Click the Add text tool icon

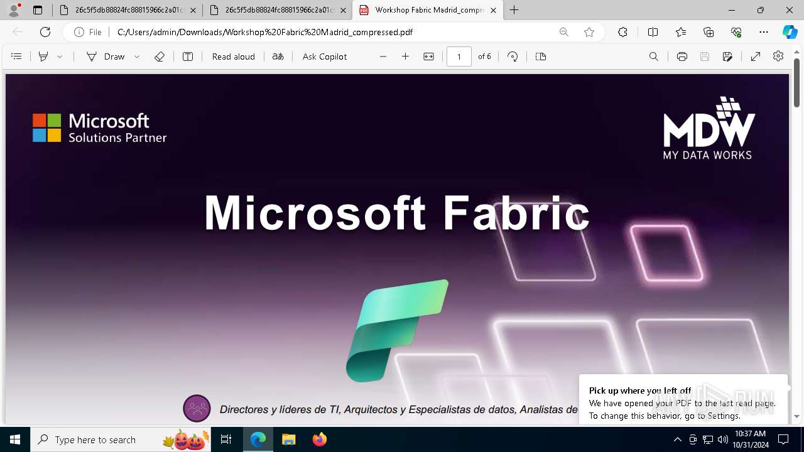pos(188,56)
